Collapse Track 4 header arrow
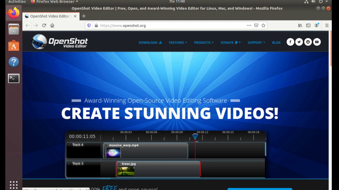339x190 pixels. (x=69, y=145)
